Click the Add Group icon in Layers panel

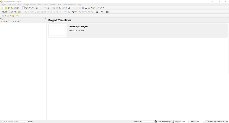point(4,21)
